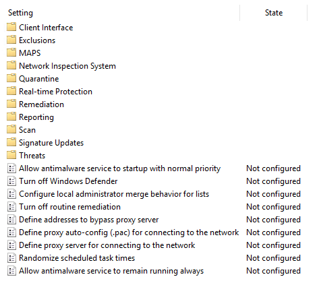321x283 pixels.
Task: Select the Quarantine folder icon
Action: click(11, 78)
